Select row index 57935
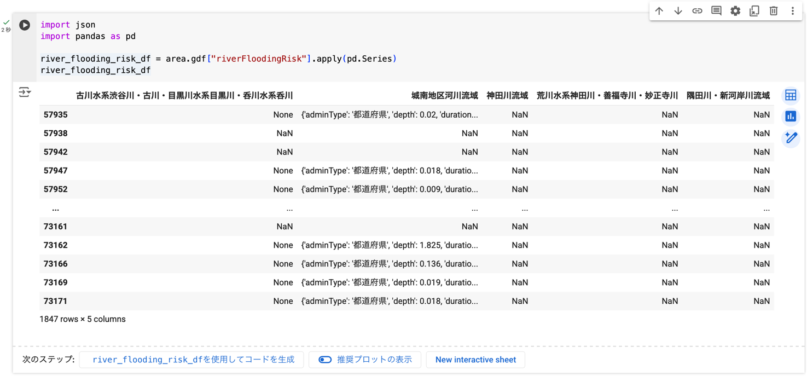Viewport: 807px width, 376px height. [56, 115]
